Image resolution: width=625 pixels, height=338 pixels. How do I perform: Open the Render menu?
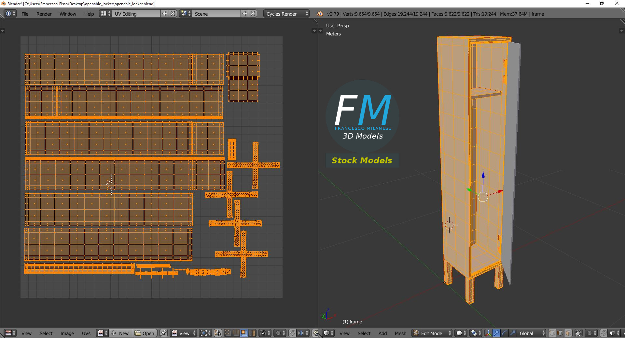point(44,14)
